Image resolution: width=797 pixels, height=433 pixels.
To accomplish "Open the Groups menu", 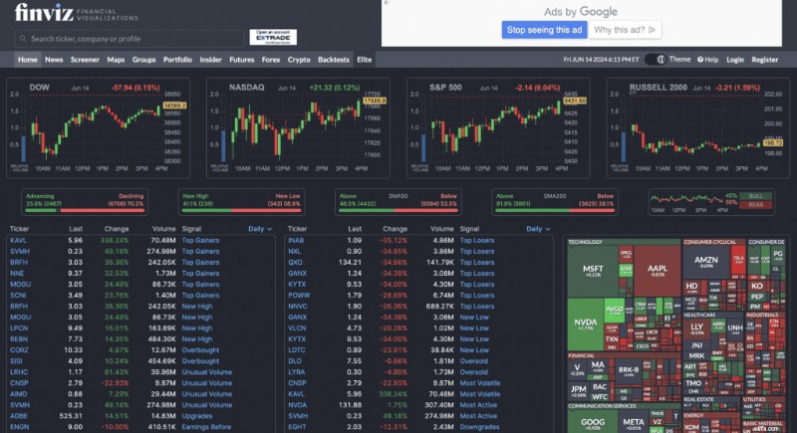I will (x=143, y=60).
